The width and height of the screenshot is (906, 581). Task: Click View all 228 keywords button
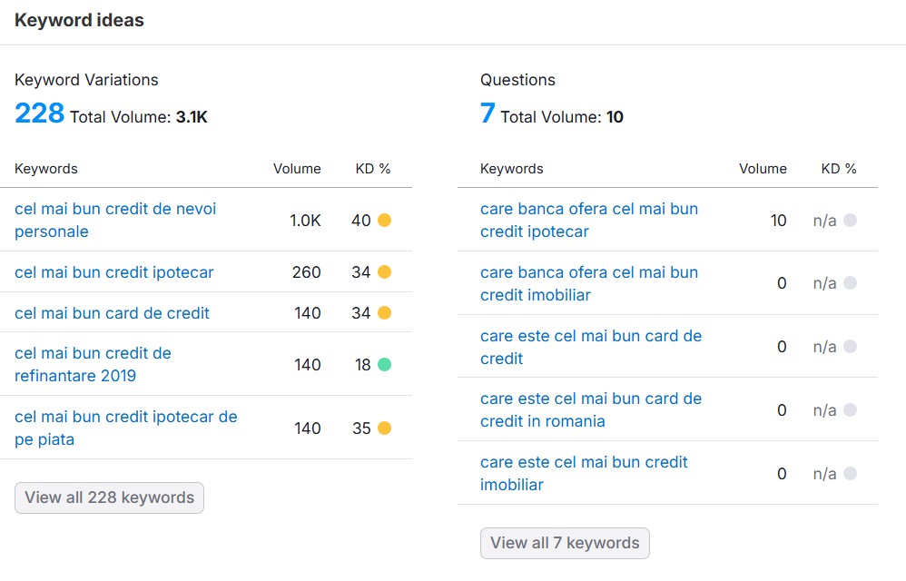[109, 497]
